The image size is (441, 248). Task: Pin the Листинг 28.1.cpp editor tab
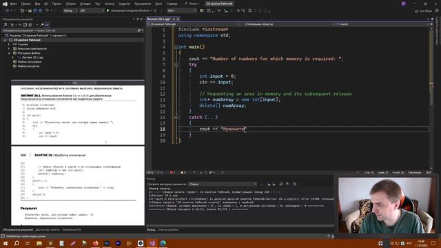click(174, 19)
